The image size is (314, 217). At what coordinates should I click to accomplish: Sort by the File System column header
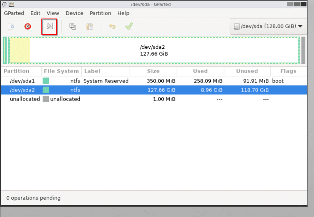(61, 71)
